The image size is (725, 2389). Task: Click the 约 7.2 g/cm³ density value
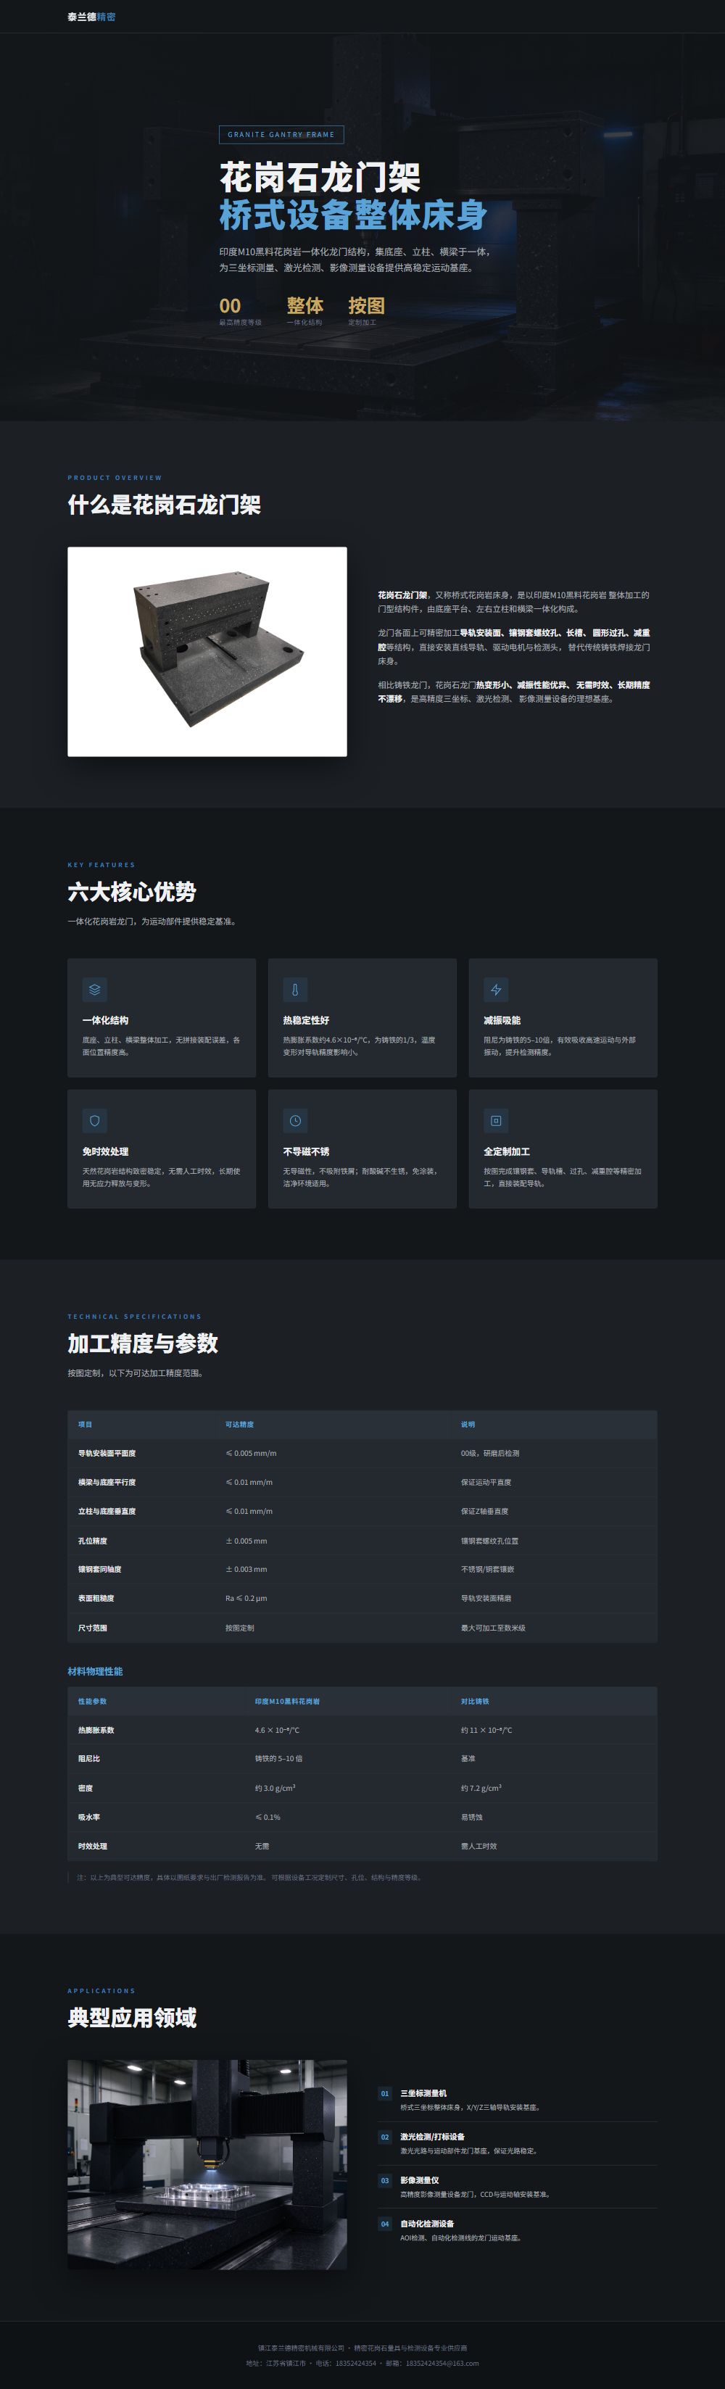[481, 1787]
